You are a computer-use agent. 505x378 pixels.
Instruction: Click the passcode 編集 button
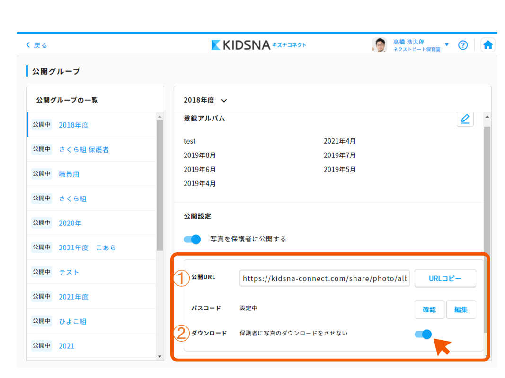pos(461,309)
